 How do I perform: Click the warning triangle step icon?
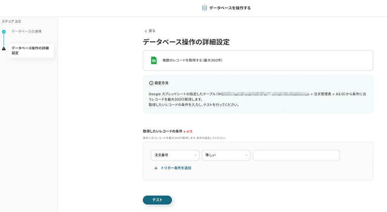click(4, 48)
